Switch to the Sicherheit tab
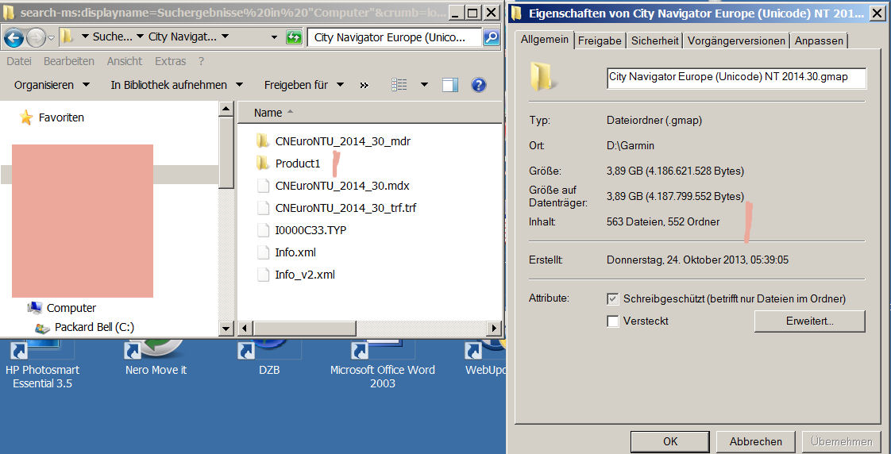This screenshot has width=891, height=454. [654, 40]
